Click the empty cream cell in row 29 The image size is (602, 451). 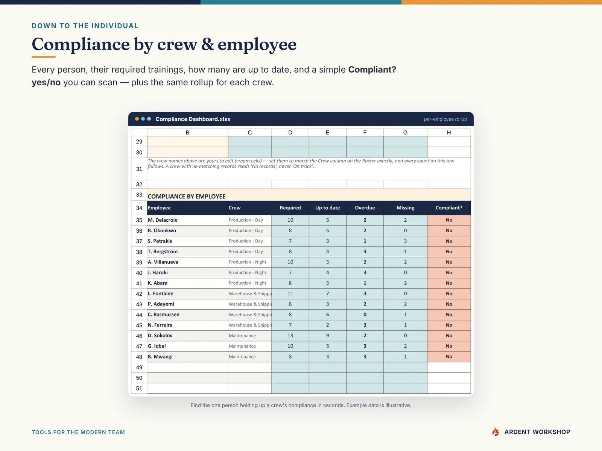pyautogui.click(x=187, y=142)
